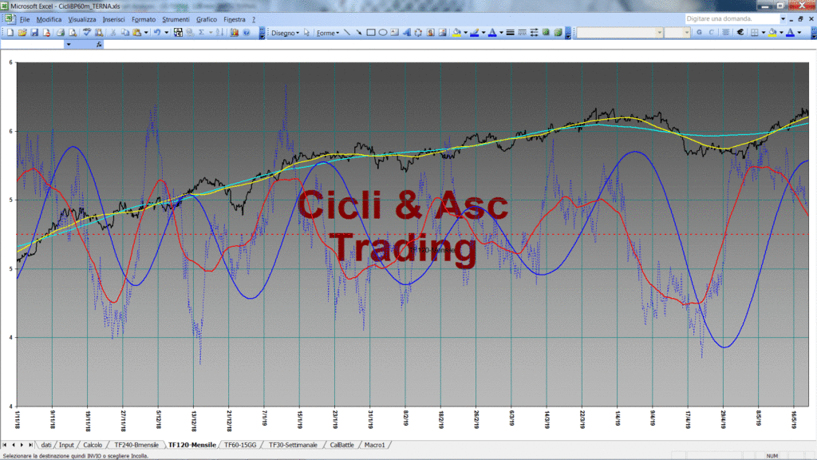Image resolution: width=817 pixels, height=460 pixels.
Task: Insert WordArt with the slanted A icon
Action: pos(407,32)
